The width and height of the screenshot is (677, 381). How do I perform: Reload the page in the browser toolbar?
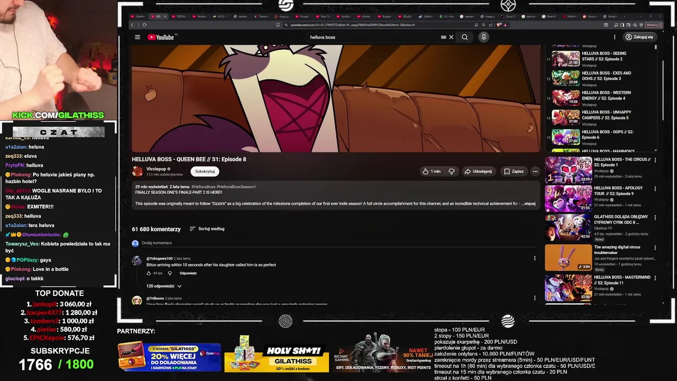tap(144, 25)
